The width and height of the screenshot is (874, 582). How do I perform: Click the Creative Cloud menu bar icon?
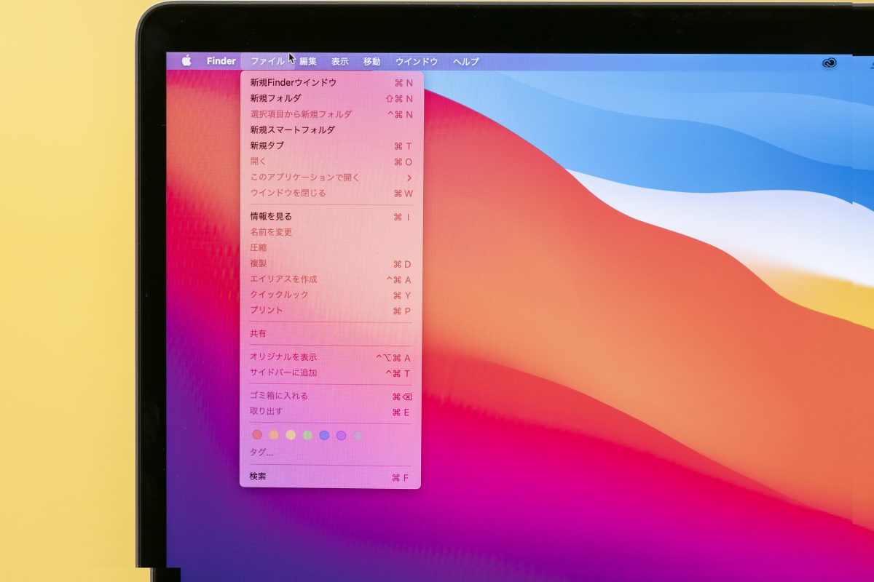pyautogui.click(x=829, y=63)
